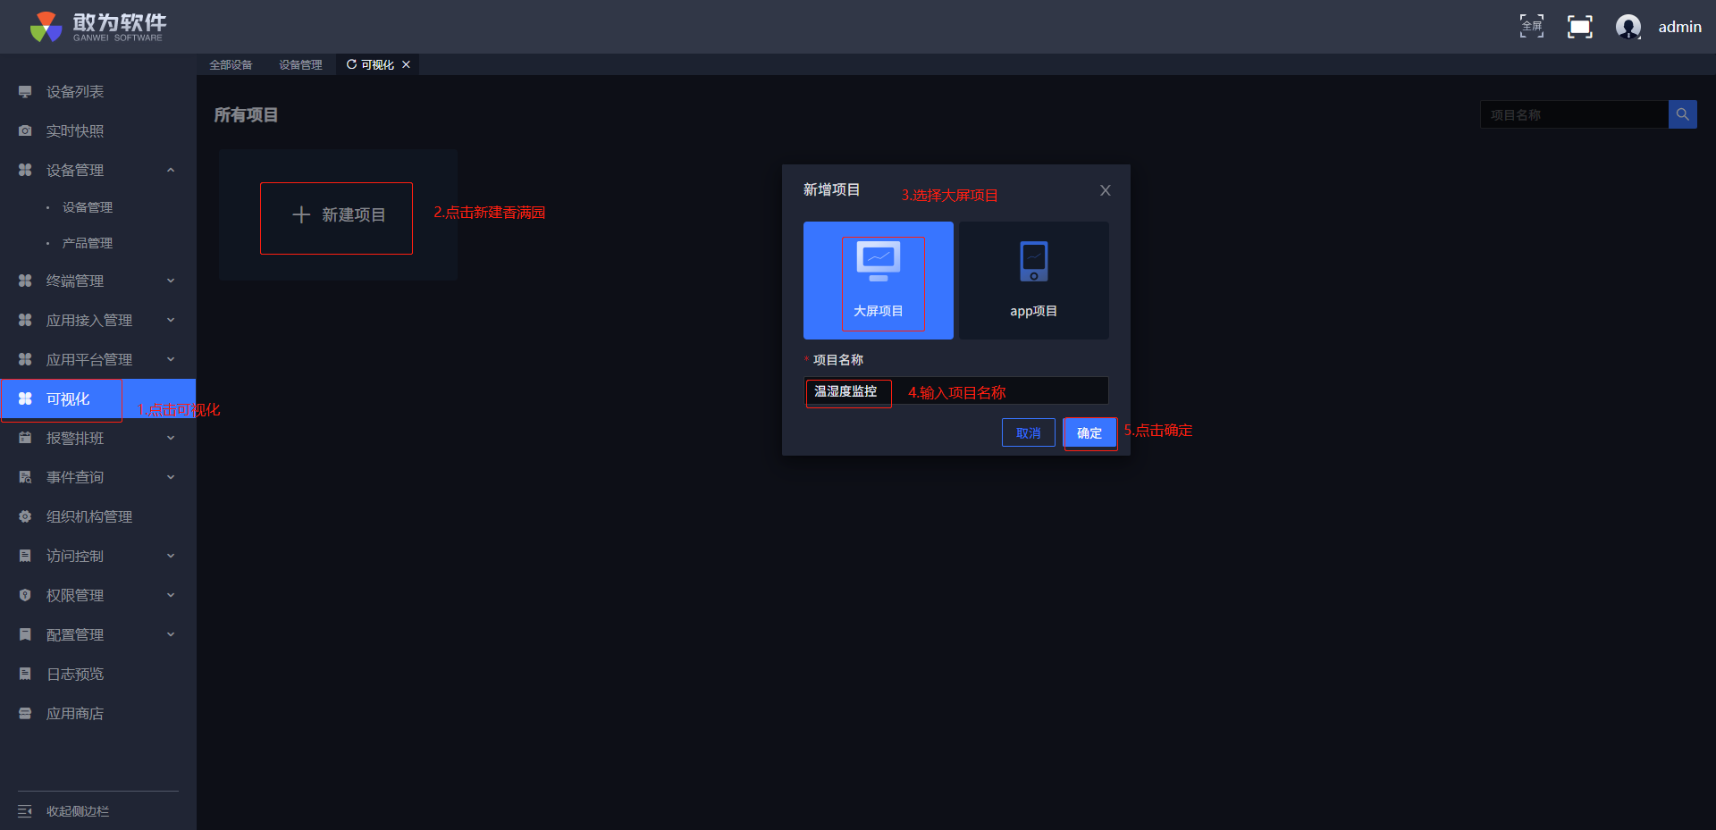
Task: Click the 配置管理 sidebar icon
Action: [x=25, y=635]
